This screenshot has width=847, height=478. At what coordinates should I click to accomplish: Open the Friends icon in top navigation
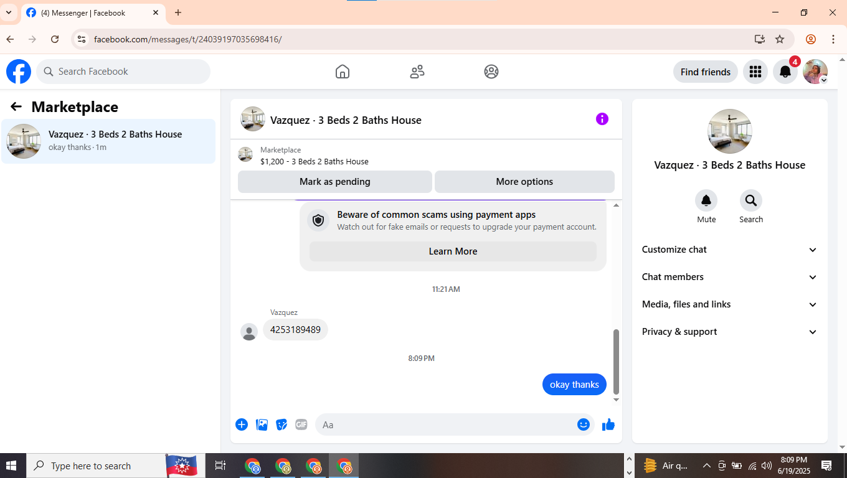click(417, 72)
